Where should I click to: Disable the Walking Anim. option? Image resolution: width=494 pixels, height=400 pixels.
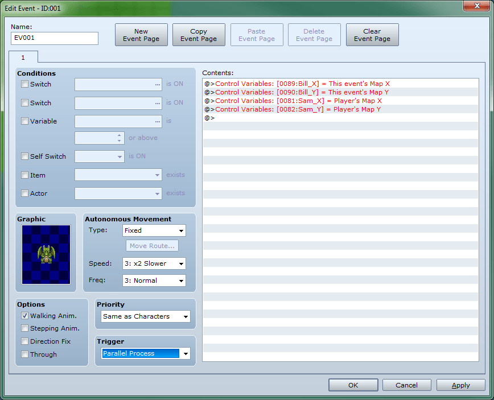(24, 316)
